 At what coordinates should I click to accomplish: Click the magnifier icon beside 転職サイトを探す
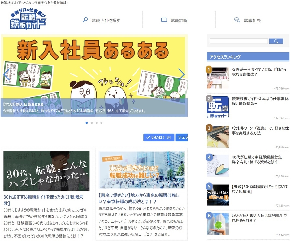(x=85, y=20)
